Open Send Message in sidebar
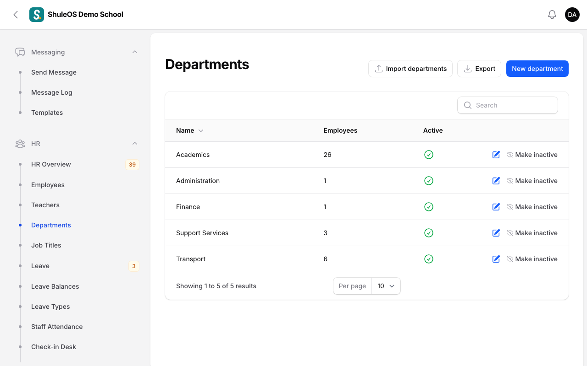The image size is (587, 366). tap(54, 72)
